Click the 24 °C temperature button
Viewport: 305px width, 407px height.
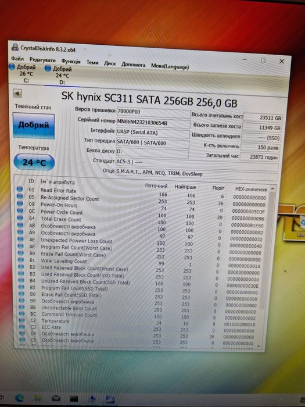coord(34,162)
